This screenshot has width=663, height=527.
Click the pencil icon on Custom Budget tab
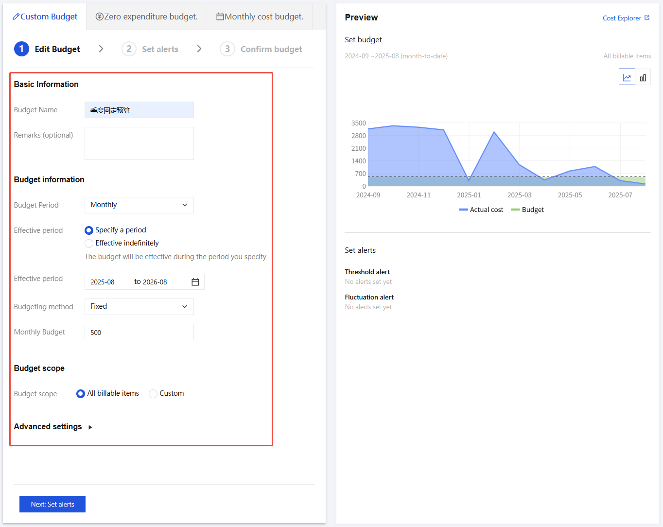coord(16,17)
